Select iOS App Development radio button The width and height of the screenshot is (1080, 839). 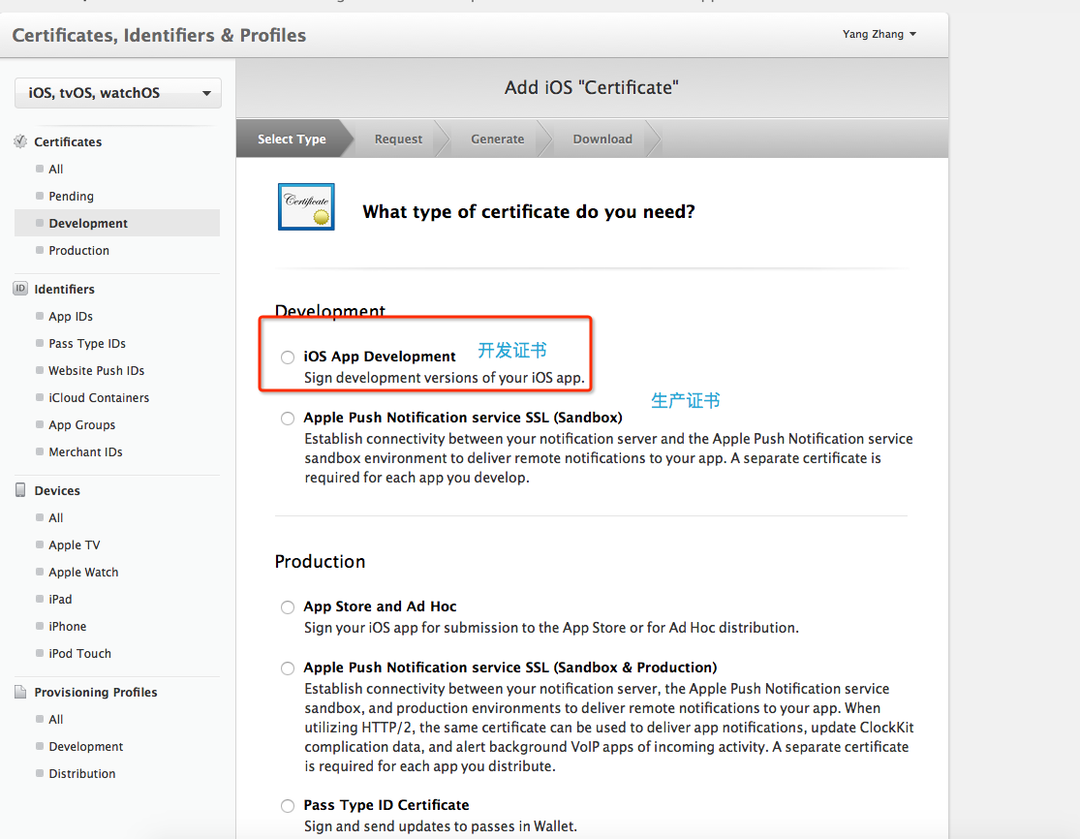288,357
